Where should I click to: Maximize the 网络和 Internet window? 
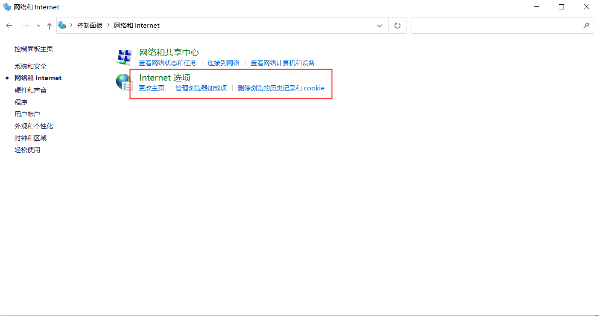(561, 7)
